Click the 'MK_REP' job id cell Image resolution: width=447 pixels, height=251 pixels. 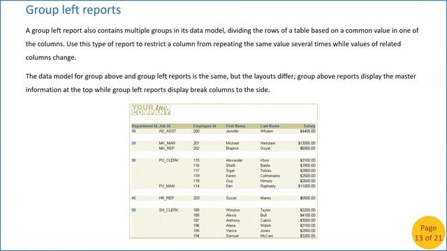167,149
